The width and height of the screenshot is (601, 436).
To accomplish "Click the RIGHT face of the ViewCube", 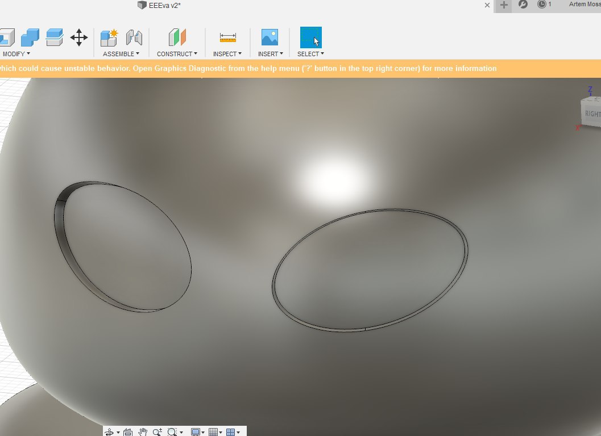I will 592,114.
